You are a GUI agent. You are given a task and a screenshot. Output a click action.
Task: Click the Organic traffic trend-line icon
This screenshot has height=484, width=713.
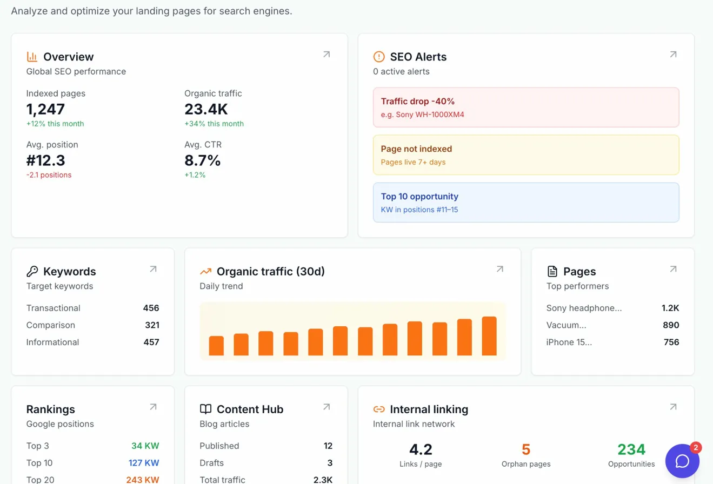[x=205, y=271]
